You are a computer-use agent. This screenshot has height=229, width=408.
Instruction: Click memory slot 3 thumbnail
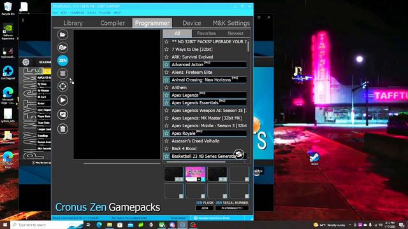tap(217, 174)
